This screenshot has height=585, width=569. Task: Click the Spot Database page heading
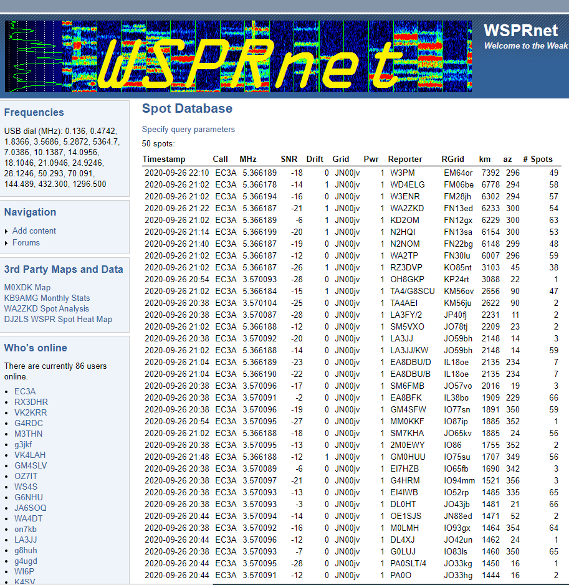point(187,108)
